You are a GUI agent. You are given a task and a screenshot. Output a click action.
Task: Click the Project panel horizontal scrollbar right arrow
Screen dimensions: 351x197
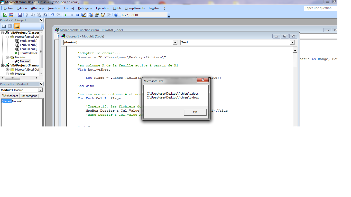point(36,78)
